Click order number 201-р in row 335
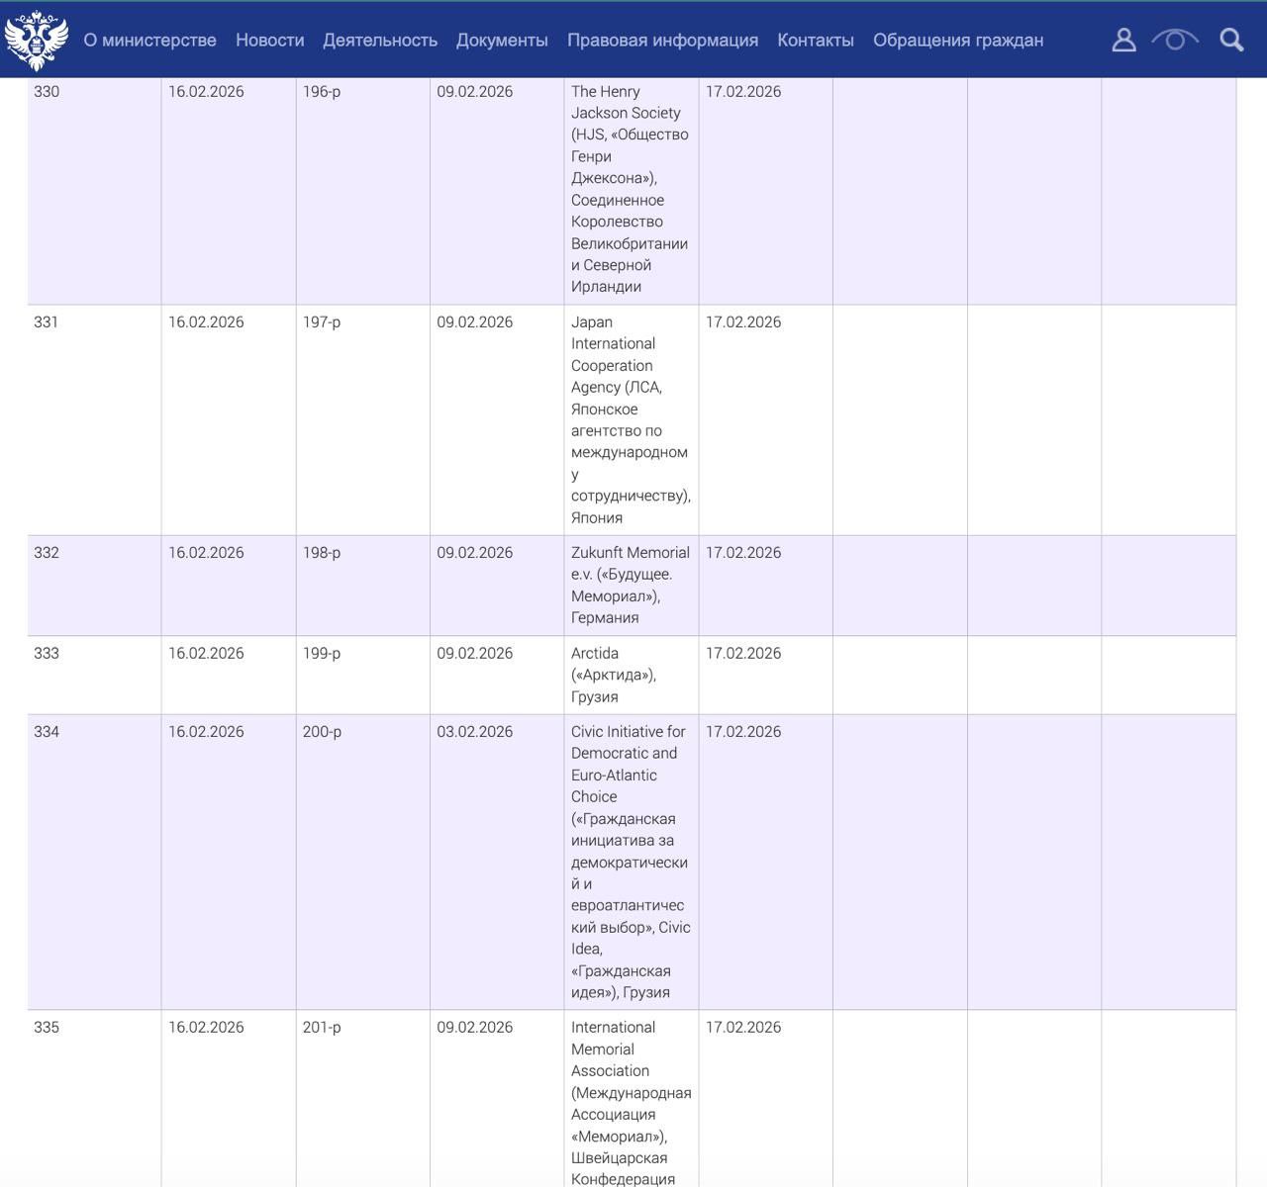 (322, 1028)
